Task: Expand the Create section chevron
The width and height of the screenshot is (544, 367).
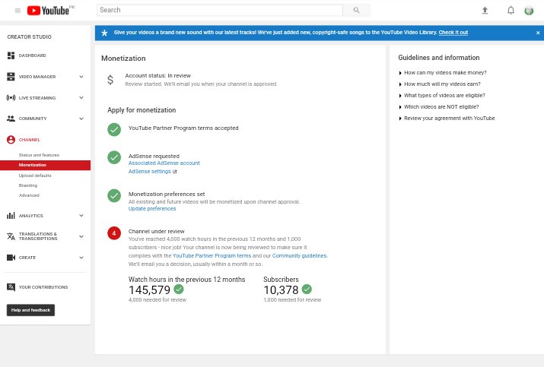Action: tap(81, 258)
